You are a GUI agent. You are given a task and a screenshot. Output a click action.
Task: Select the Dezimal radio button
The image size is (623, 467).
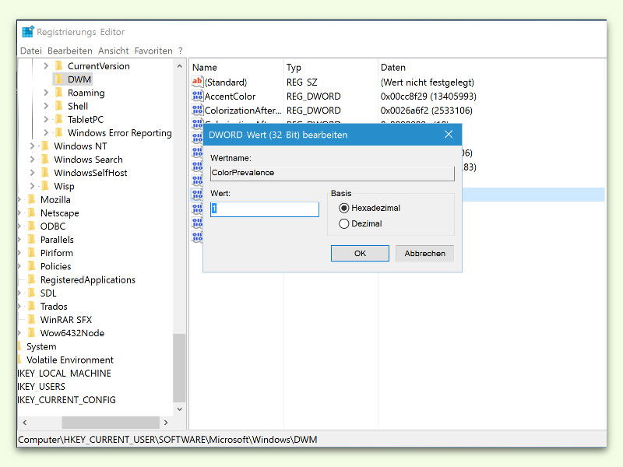tap(344, 223)
